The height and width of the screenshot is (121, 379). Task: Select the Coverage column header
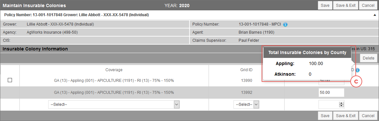pyautogui.click(x=114, y=70)
